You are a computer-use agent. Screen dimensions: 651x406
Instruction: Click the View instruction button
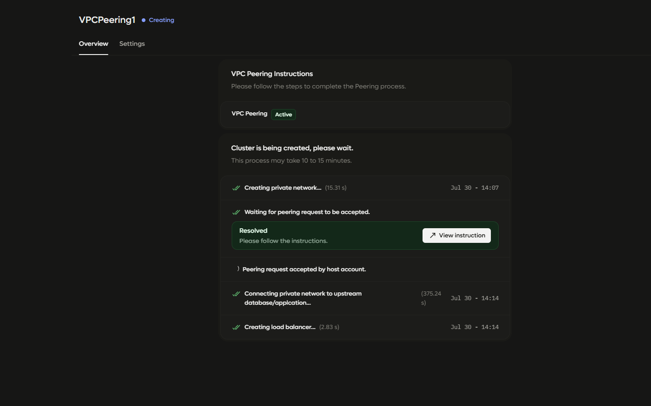pos(456,236)
